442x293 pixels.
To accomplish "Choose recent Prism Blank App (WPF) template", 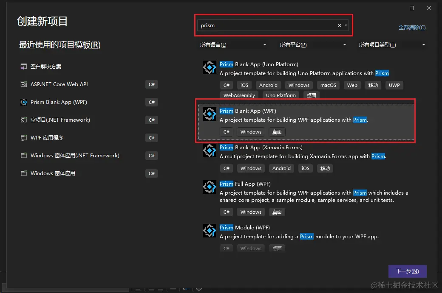I will point(89,102).
